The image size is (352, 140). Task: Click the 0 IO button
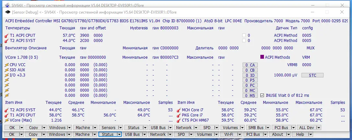[x=250, y=75]
